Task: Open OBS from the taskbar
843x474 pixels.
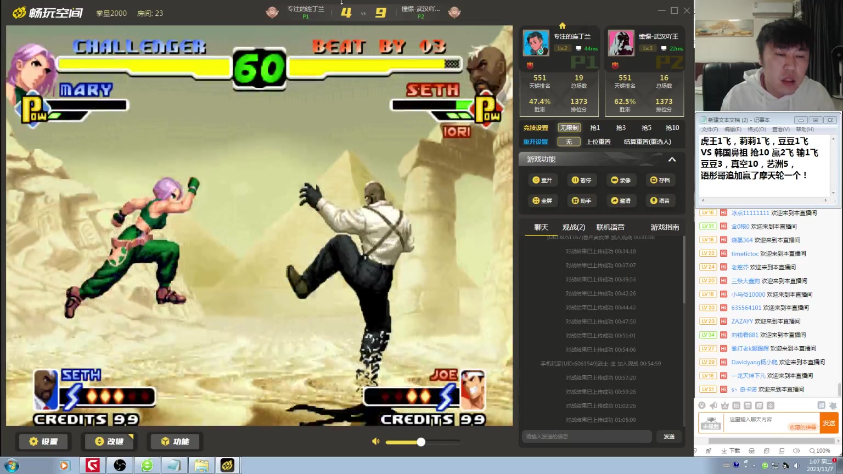Action: 120,466
